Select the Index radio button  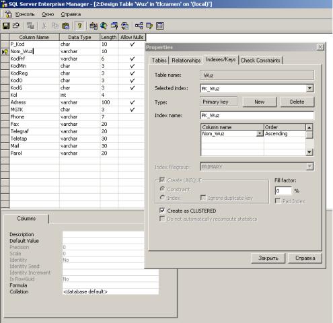(x=162, y=198)
